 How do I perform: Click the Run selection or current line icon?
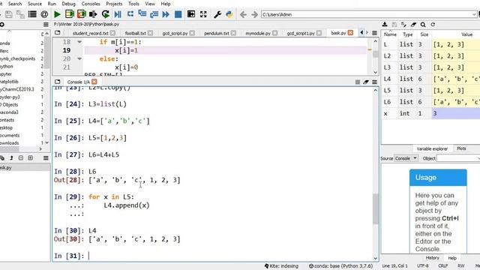(93, 14)
